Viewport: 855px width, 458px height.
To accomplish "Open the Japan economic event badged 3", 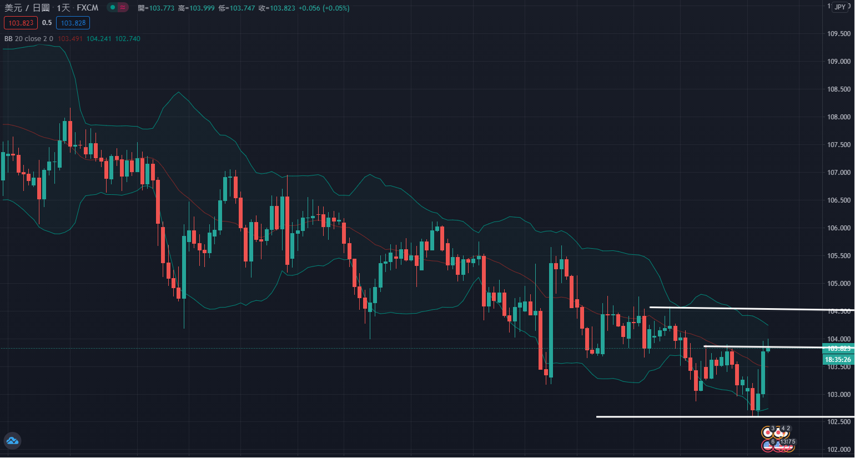I will pos(768,432).
